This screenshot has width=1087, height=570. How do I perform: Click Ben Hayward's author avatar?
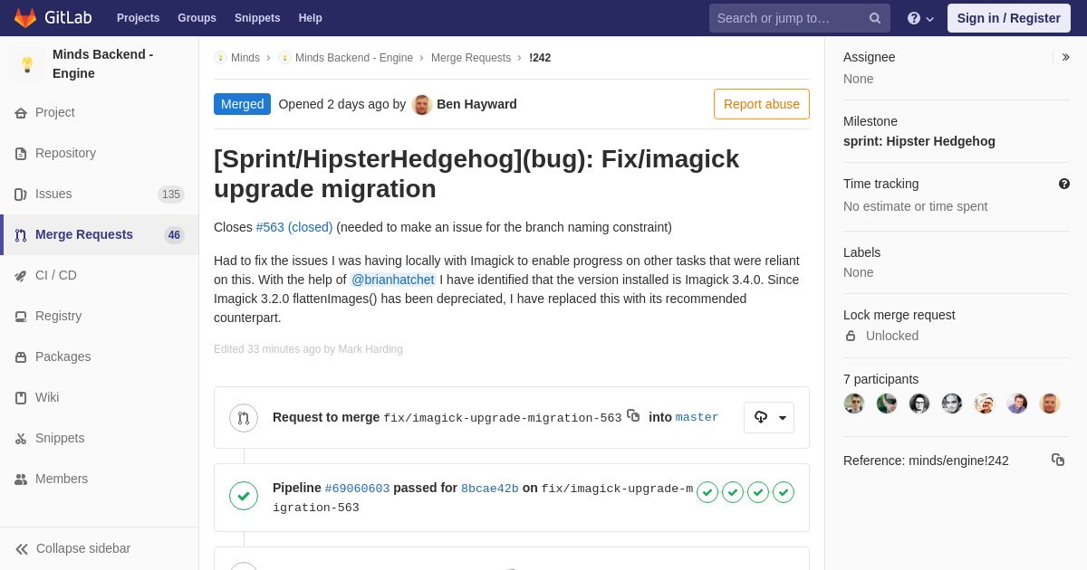pyautogui.click(x=422, y=104)
